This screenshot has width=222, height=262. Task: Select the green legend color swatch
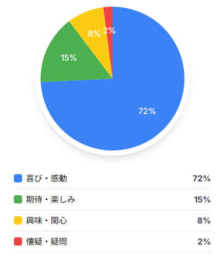18,199
